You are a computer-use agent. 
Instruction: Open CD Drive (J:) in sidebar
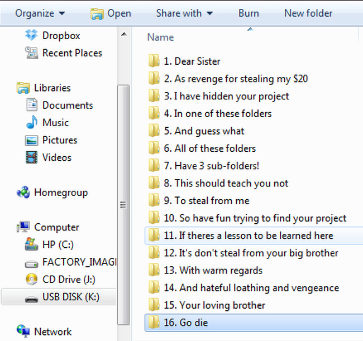coord(32,280)
